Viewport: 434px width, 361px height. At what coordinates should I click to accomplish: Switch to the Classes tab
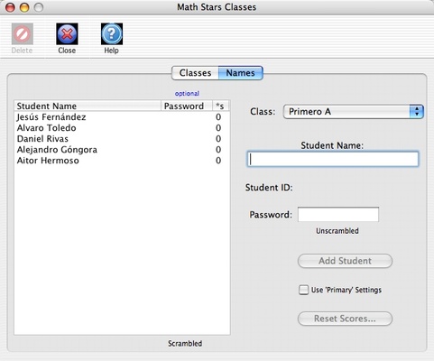(x=195, y=73)
